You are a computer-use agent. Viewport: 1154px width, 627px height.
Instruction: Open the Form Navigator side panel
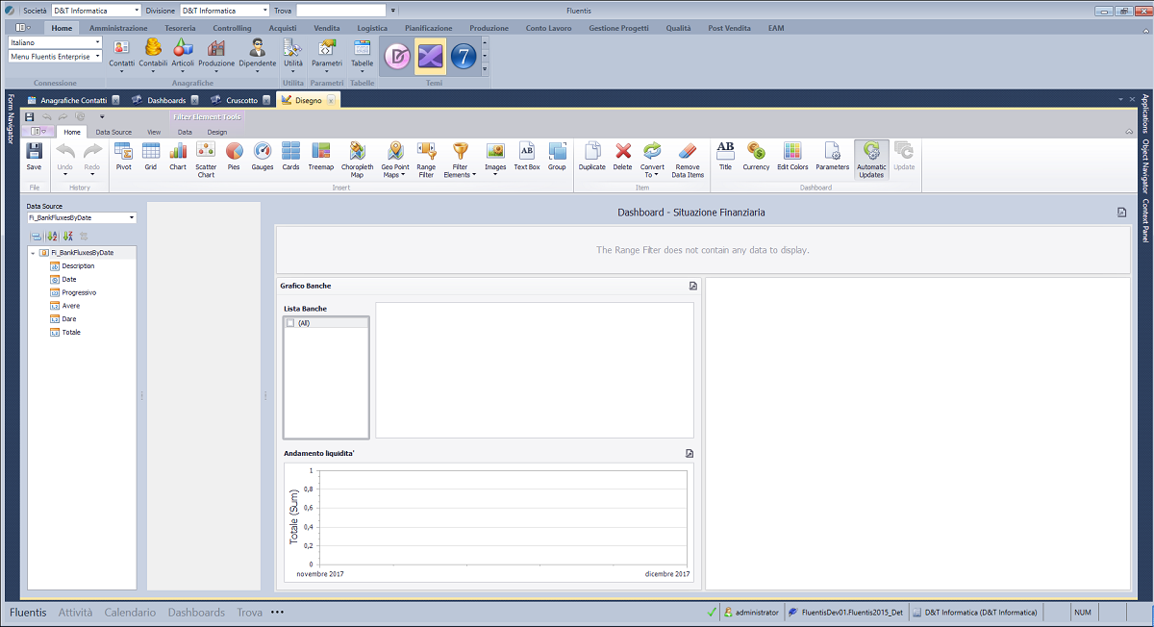(x=11, y=119)
